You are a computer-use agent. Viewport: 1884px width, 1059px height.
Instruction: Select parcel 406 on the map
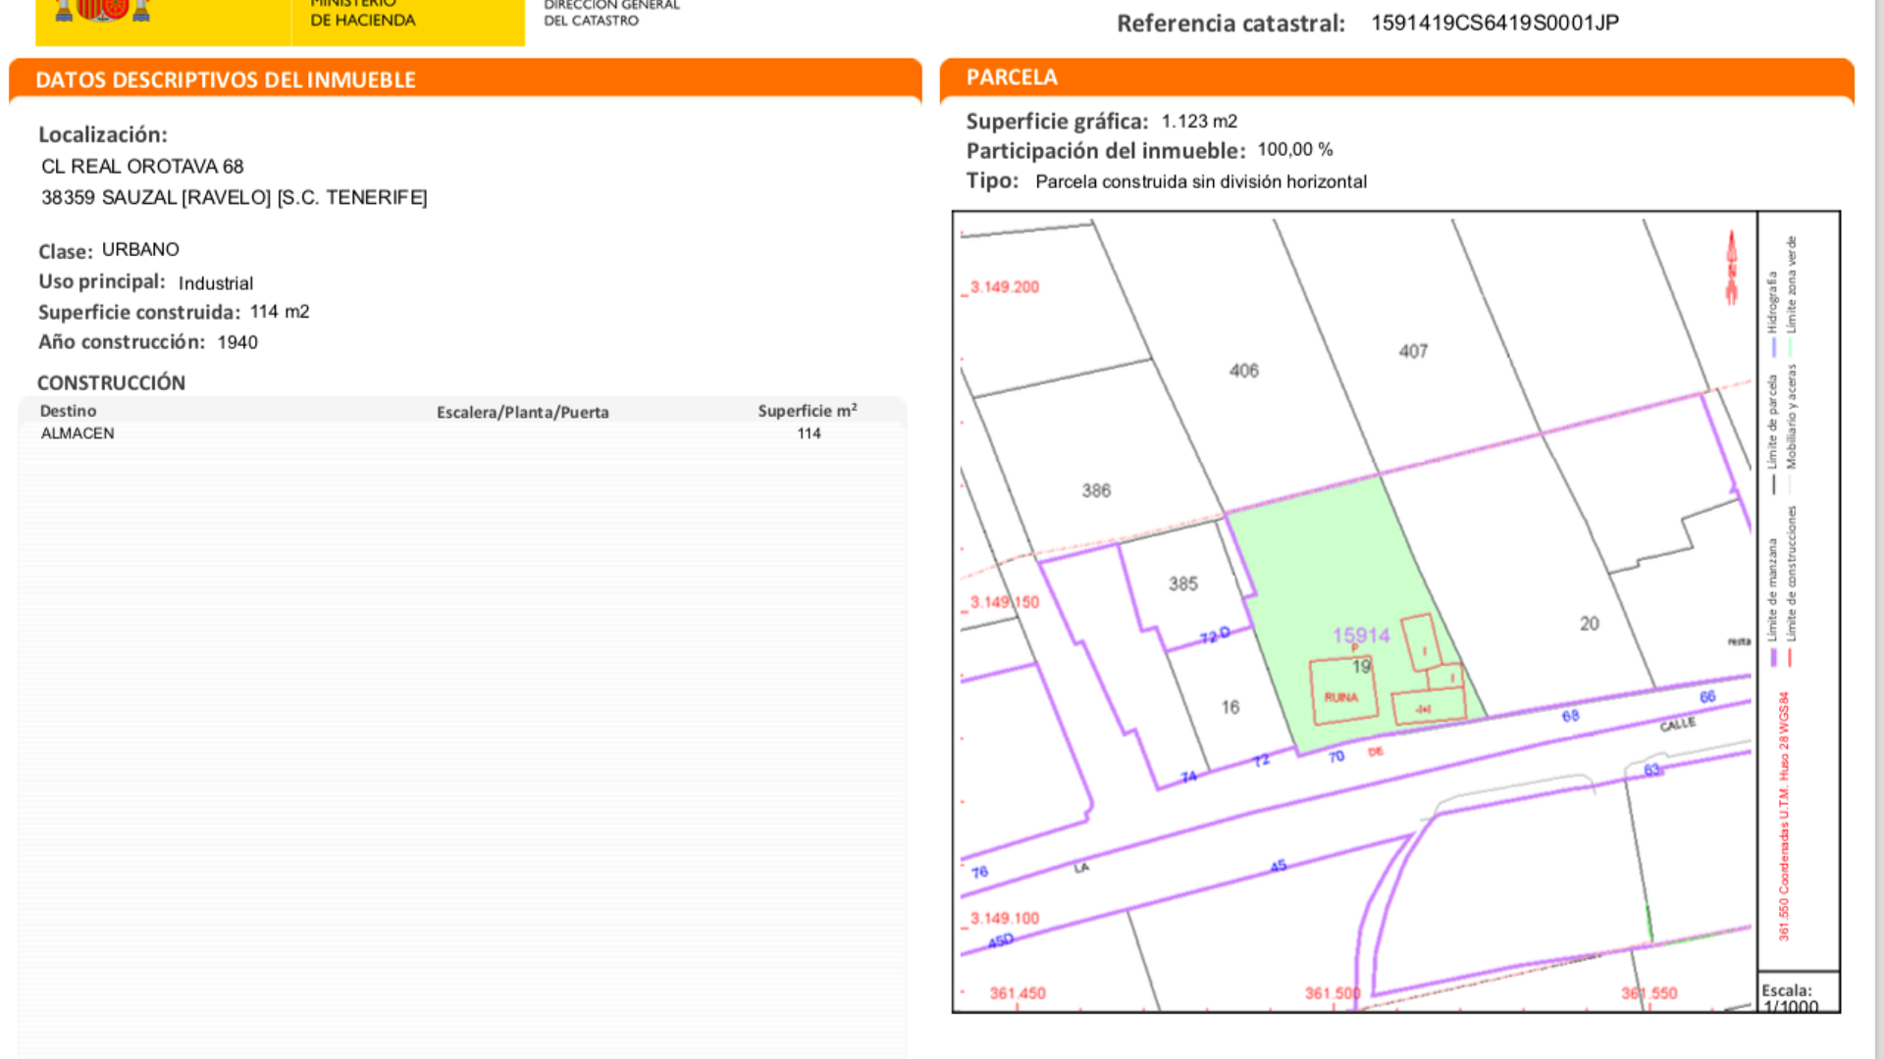coord(1243,371)
